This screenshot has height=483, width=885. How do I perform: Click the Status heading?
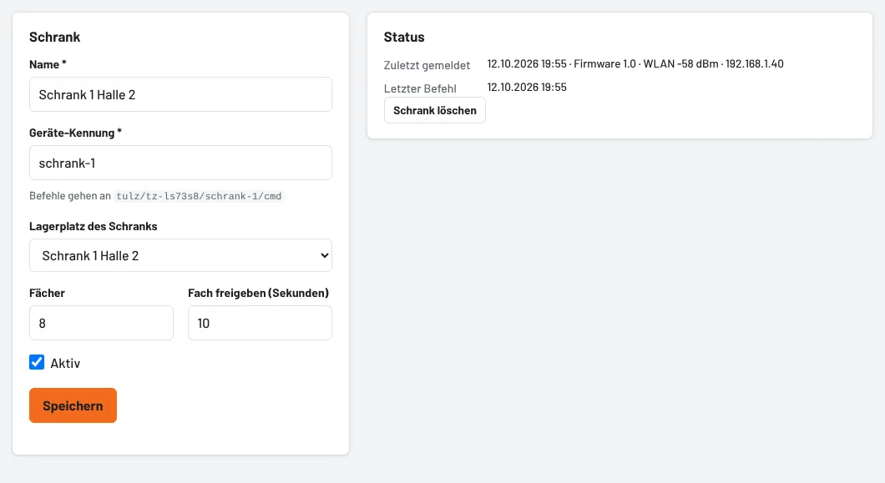pos(404,38)
